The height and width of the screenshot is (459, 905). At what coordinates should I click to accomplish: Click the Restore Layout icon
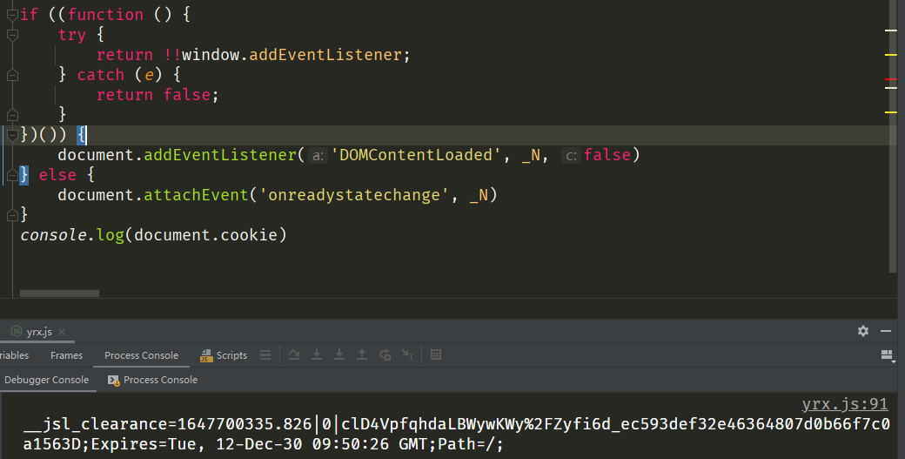pyautogui.click(x=888, y=355)
